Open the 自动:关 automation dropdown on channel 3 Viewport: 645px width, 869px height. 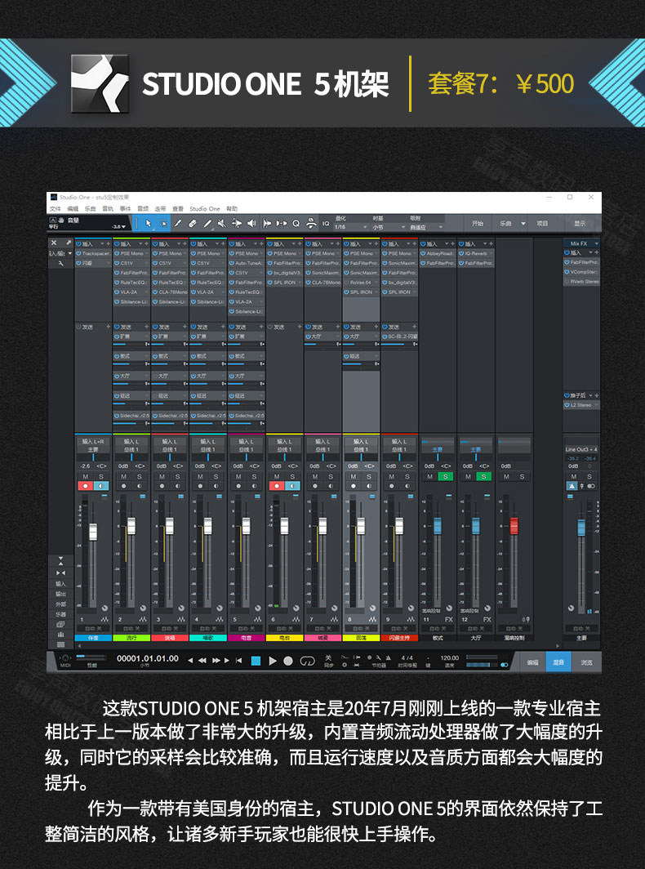coord(170,629)
